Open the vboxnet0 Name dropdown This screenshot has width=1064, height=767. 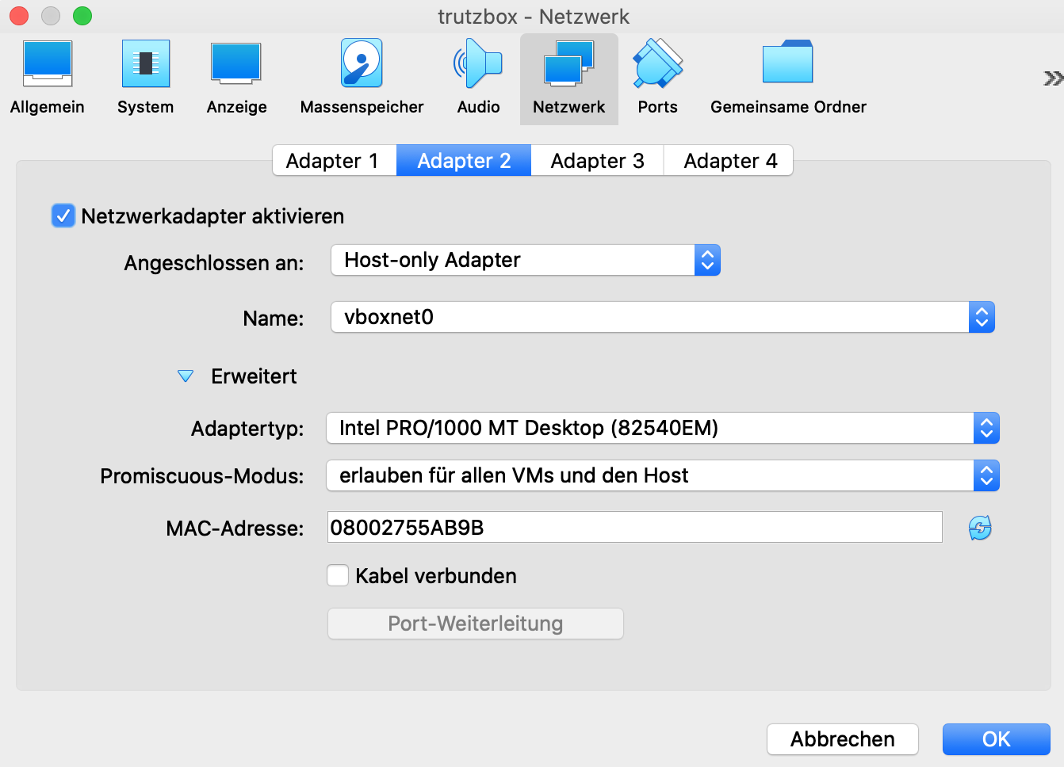(662, 318)
